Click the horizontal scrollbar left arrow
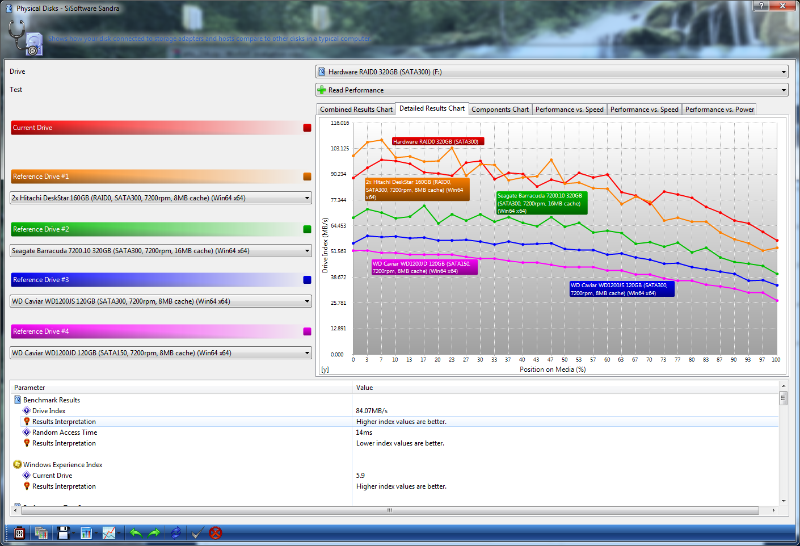The width and height of the screenshot is (800, 546). 15,510
